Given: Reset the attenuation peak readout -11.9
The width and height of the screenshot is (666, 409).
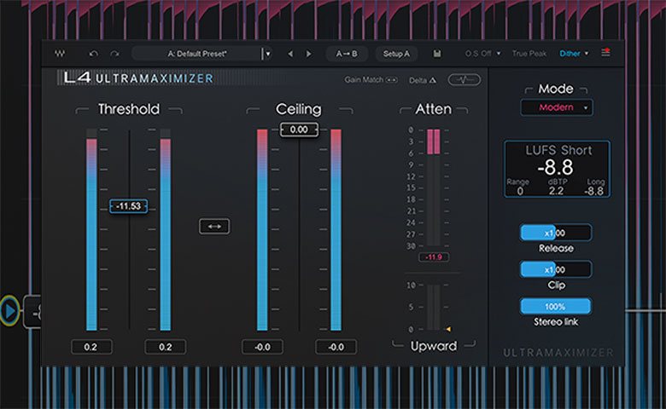Looking at the screenshot, I should [x=434, y=256].
